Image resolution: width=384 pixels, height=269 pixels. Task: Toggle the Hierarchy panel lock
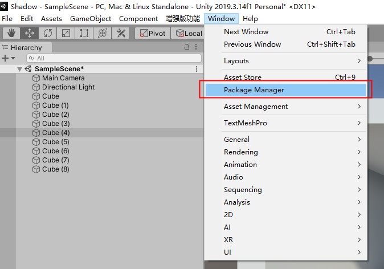187,47
